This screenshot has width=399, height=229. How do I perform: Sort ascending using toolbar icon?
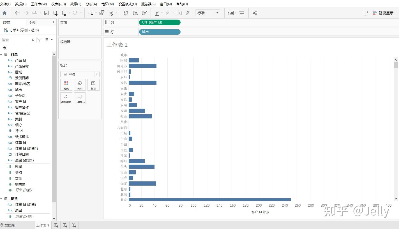pyautogui.click(x=135, y=13)
